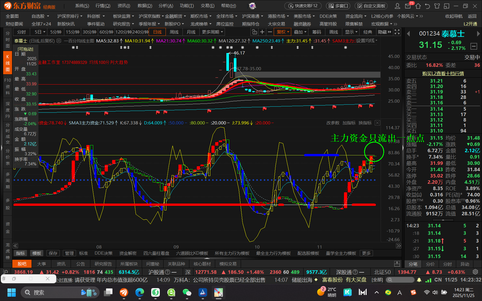Open the AI robot assistant icon
Viewport: 482px width, 301px height.
click(x=252, y=6)
